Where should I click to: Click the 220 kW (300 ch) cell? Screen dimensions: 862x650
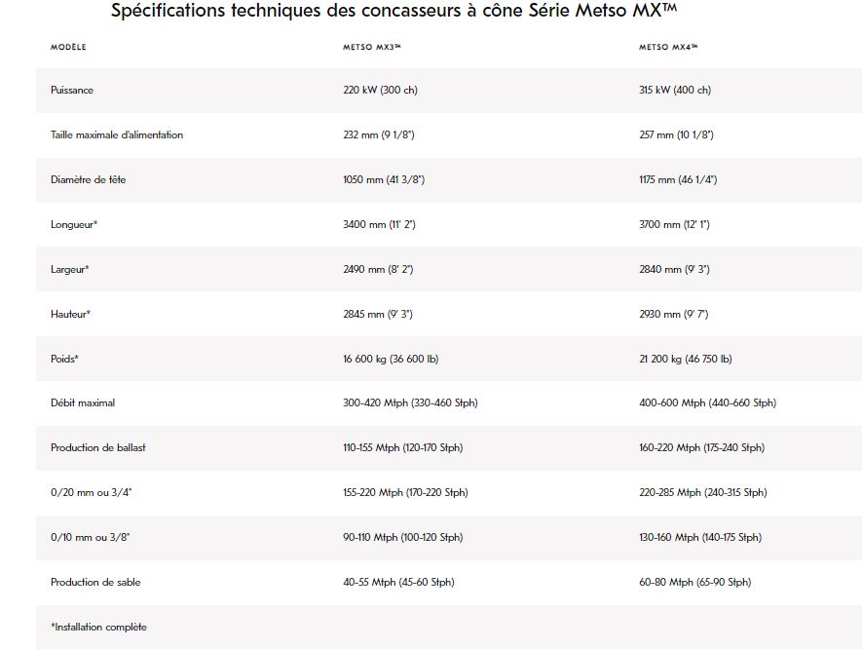click(x=380, y=91)
